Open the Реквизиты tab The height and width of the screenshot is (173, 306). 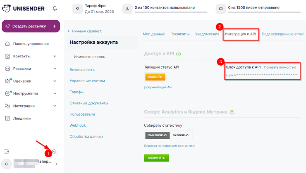[180, 34]
